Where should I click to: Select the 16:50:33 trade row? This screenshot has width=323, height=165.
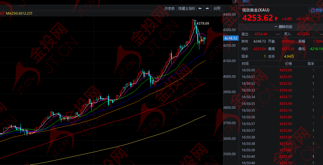click(281, 90)
